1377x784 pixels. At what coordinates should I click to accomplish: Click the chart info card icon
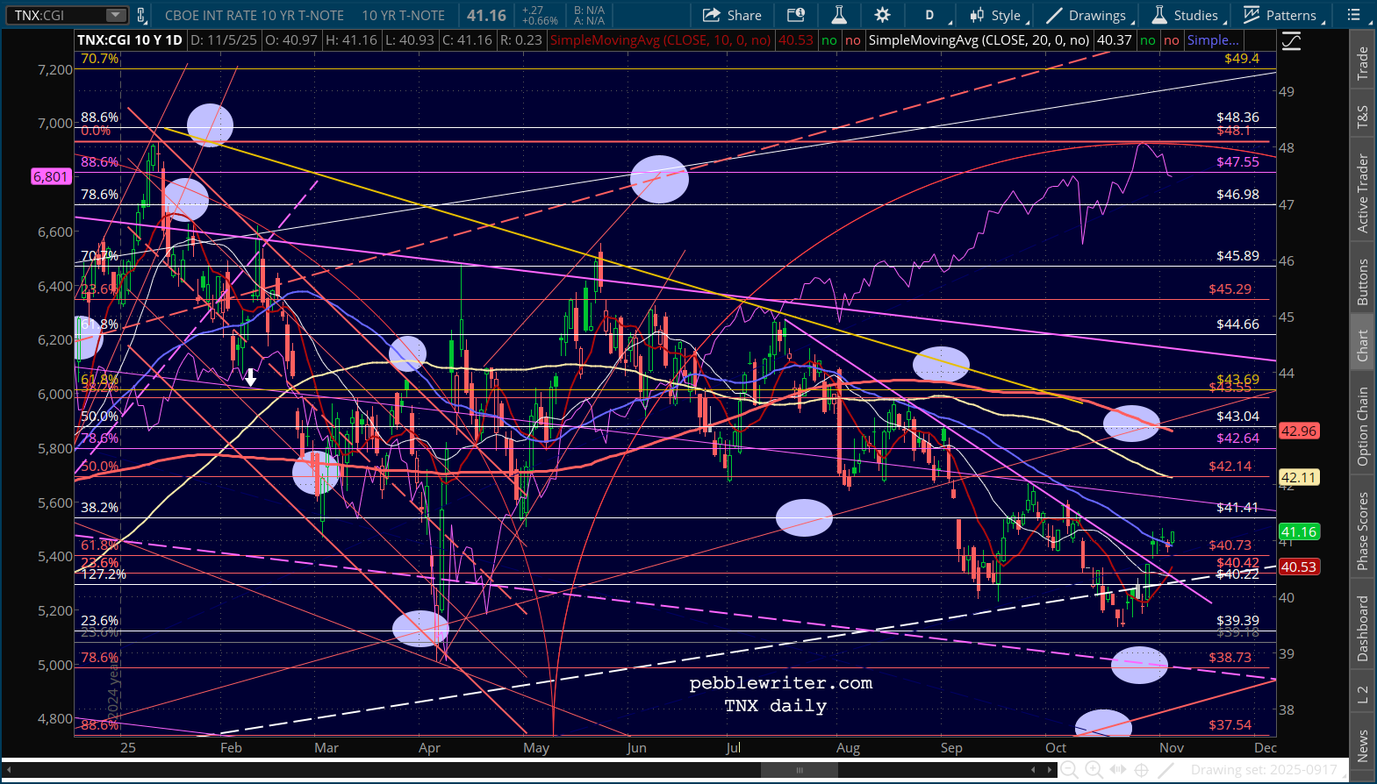click(796, 15)
